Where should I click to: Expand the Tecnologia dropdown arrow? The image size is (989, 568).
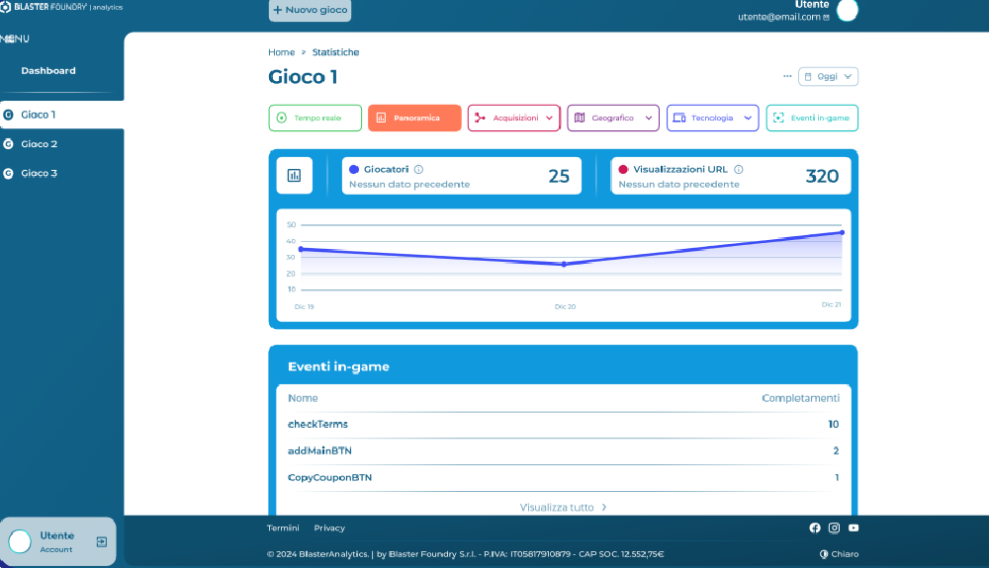[748, 119]
